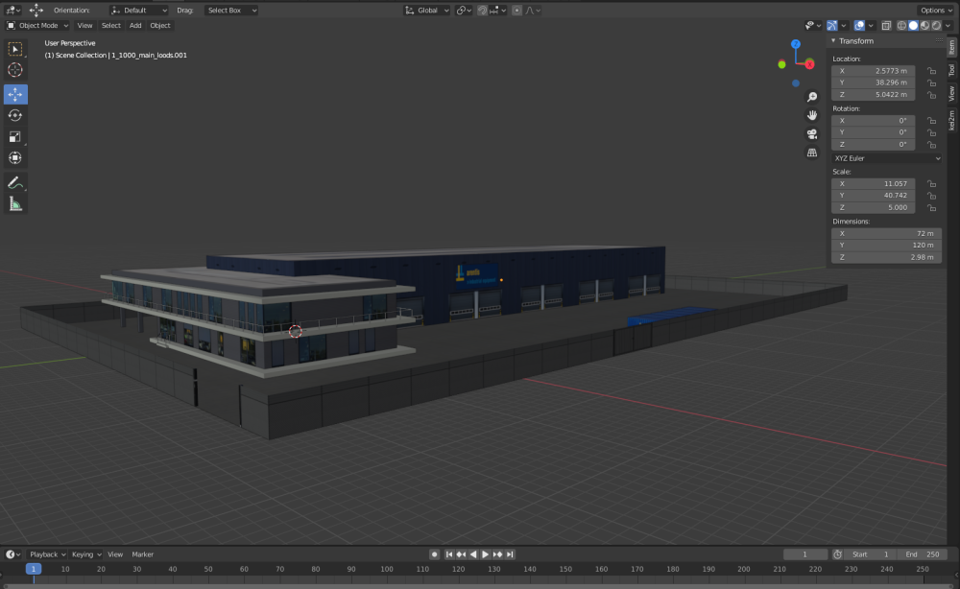Open the XYZ Euler rotation mode dropdown
The image size is (960, 589).
pyautogui.click(x=886, y=157)
